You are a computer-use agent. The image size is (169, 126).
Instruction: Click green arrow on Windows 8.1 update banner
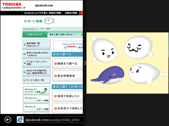pos(44,91)
